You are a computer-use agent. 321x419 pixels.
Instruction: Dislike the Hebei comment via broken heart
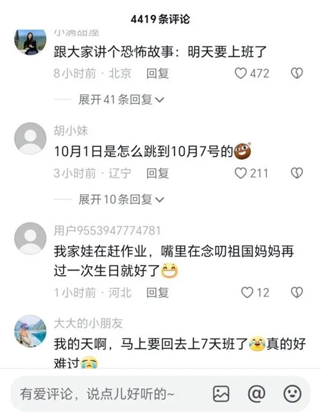click(x=297, y=292)
